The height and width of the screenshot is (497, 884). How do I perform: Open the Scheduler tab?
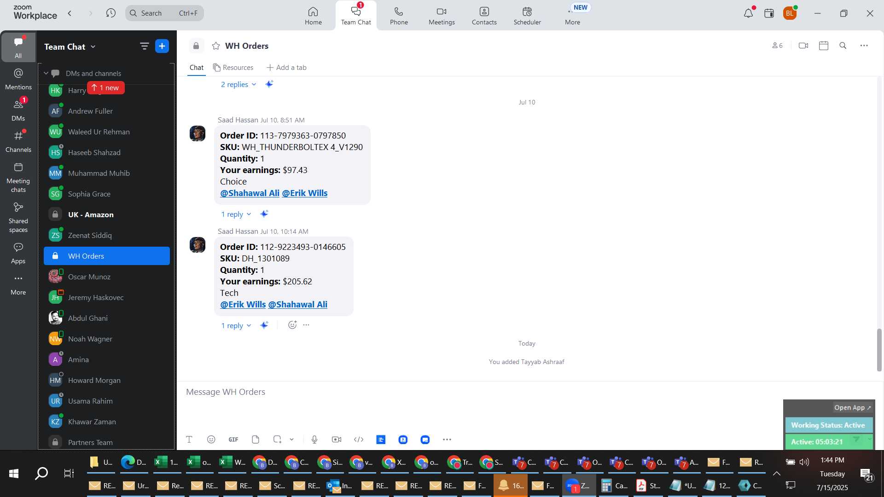[527, 16]
